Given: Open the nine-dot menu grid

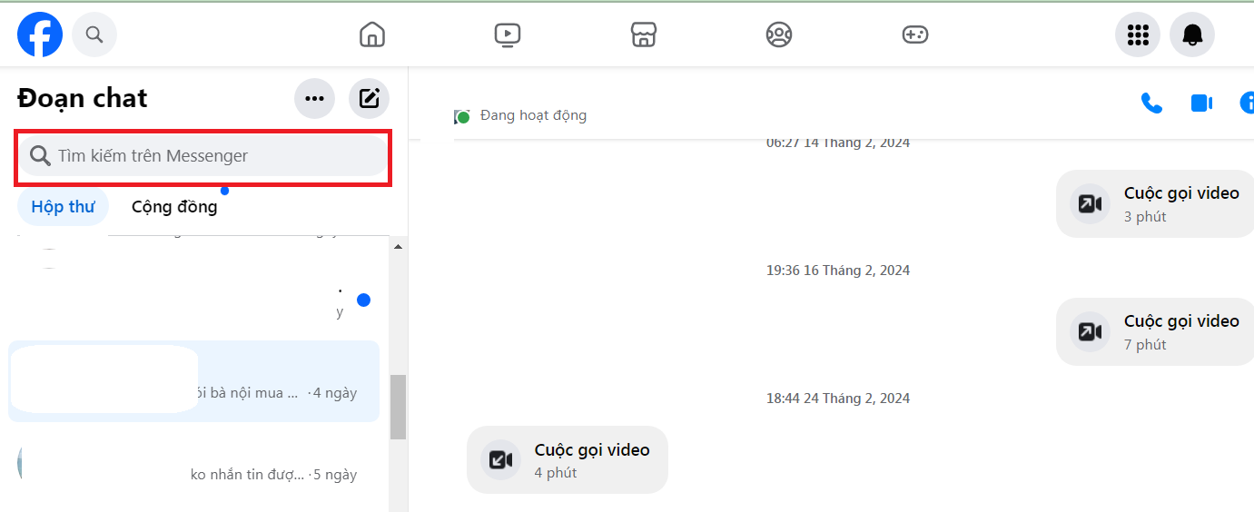Looking at the screenshot, I should point(1138,34).
